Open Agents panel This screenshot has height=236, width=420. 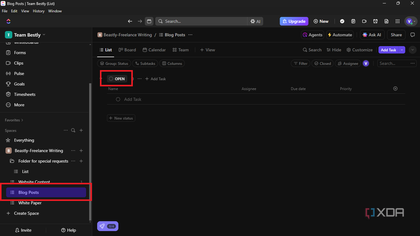tap(312, 35)
